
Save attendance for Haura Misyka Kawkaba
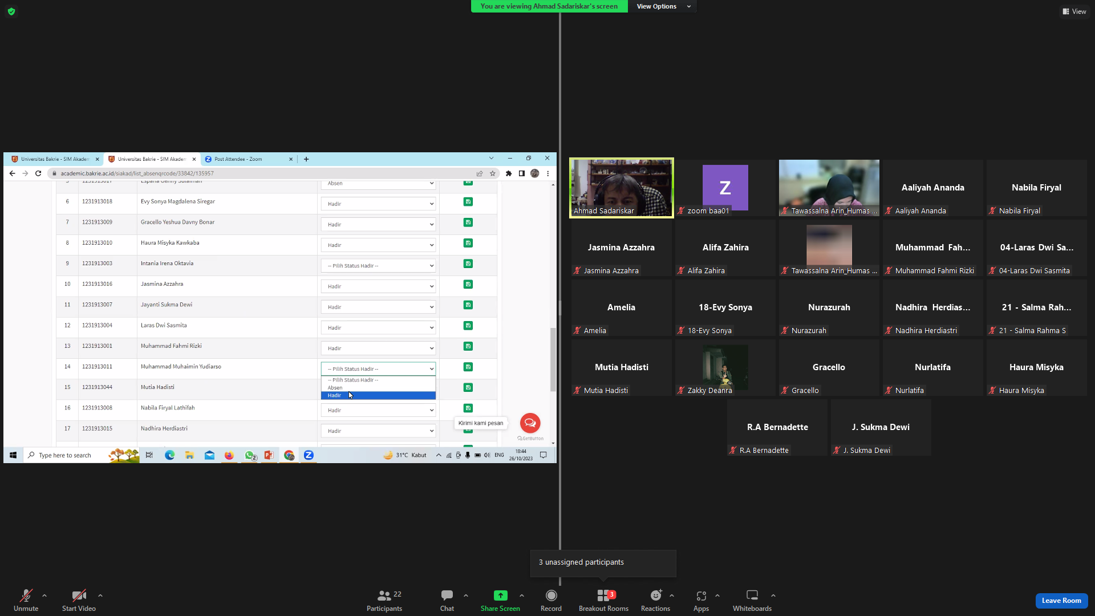tap(468, 243)
